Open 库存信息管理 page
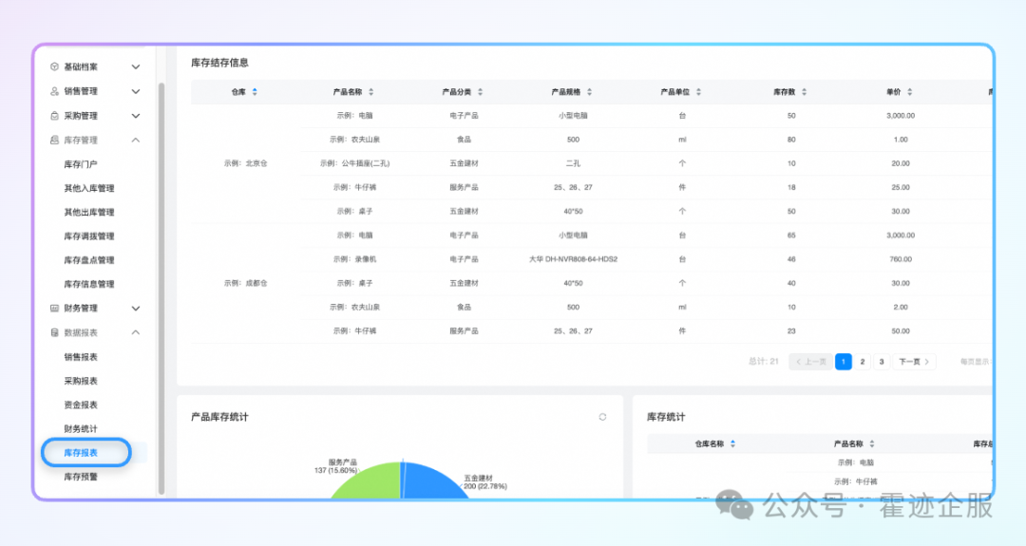This screenshot has width=1026, height=546. pyautogui.click(x=89, y=285)
